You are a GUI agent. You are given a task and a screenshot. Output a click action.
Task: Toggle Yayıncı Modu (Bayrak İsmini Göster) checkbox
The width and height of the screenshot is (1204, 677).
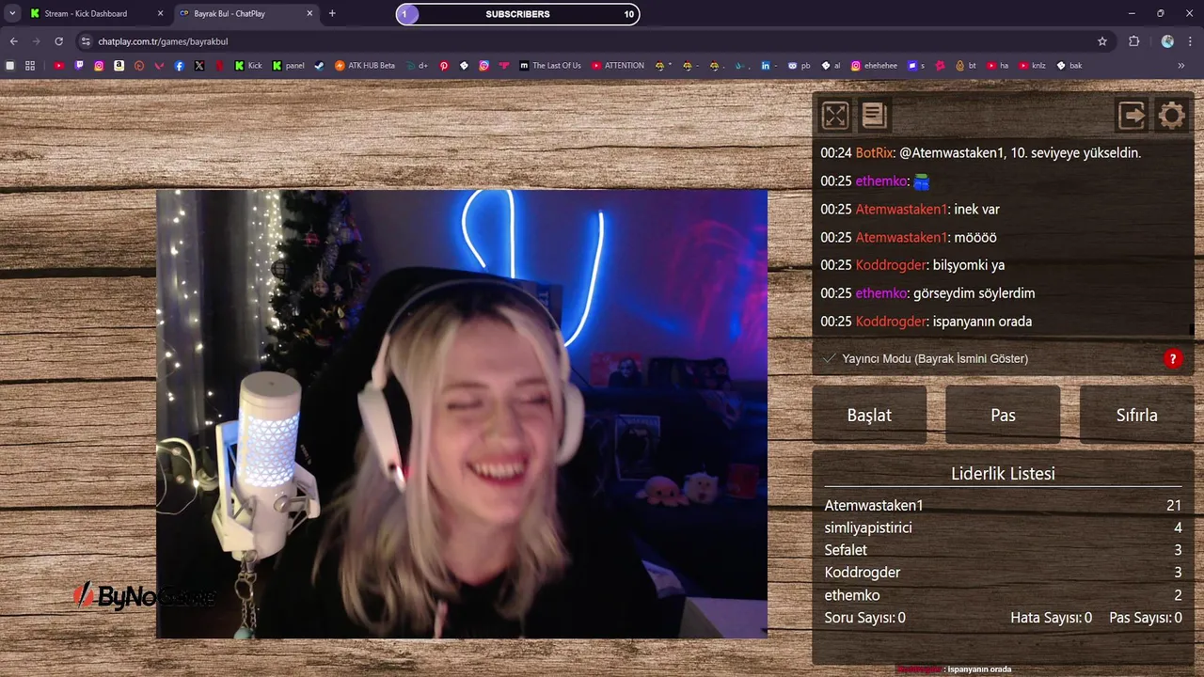[829, 358]
